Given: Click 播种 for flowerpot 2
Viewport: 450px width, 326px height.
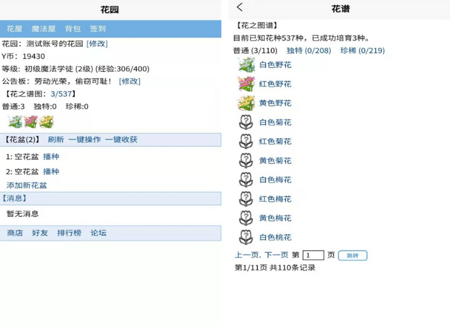Looking at the screenshot, I should (51, 171).
